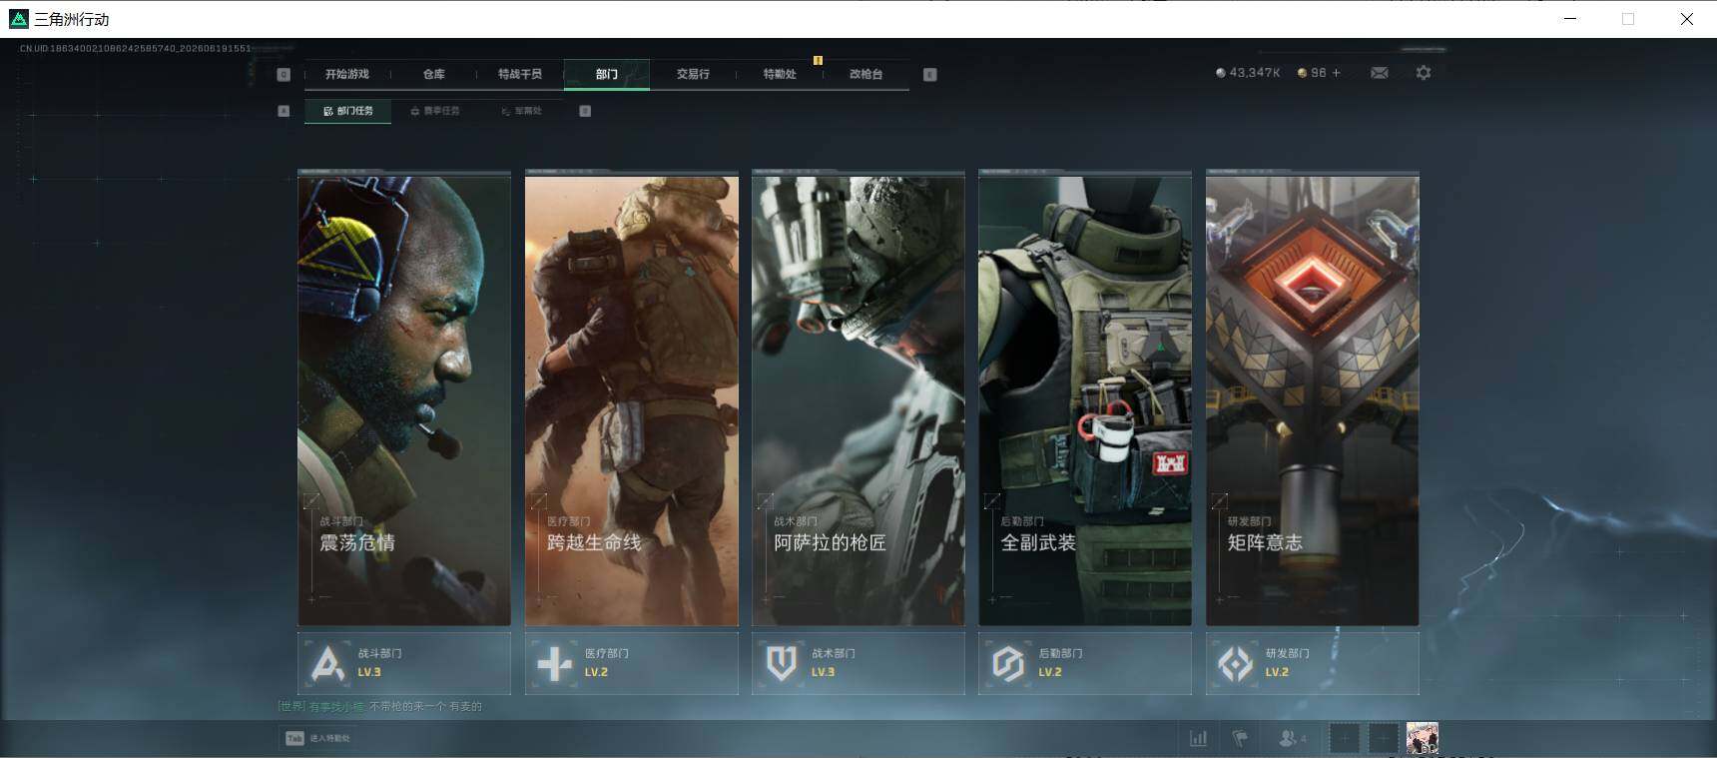This screenshot has height=758, width=1717.
Task: Open the 全副武装 logistics department card
Action: pyautogui.click(x=1085, y=399)
